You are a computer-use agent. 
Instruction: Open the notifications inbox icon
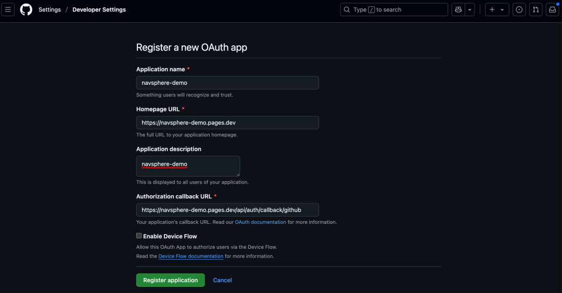(x=552, y=9)
